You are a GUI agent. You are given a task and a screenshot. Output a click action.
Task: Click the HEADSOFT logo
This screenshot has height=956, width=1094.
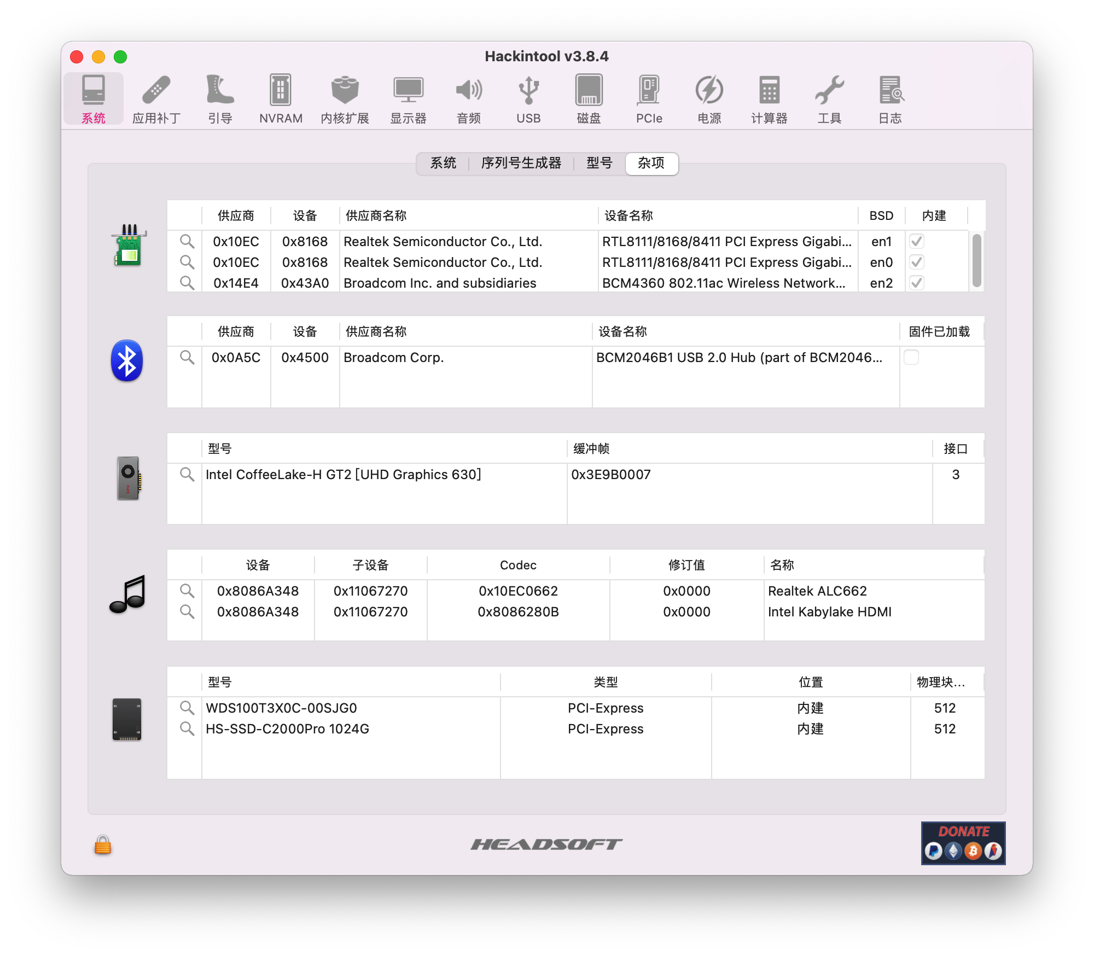(x=546, y=844)
